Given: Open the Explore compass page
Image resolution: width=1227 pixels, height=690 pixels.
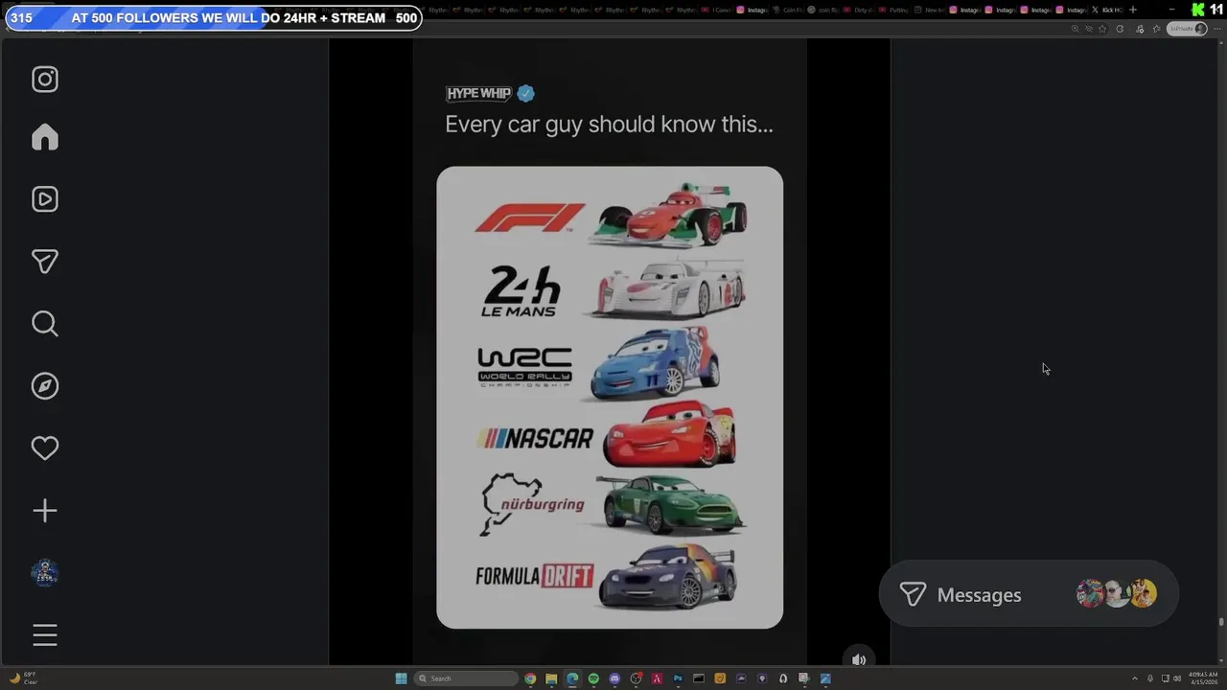Looking at the screenshot, I should pyautogui.click(x=45, y=386).
